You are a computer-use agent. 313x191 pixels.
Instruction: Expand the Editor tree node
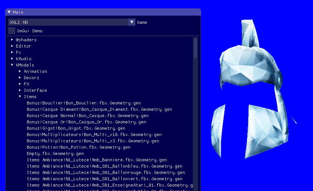tap(12, 46)
